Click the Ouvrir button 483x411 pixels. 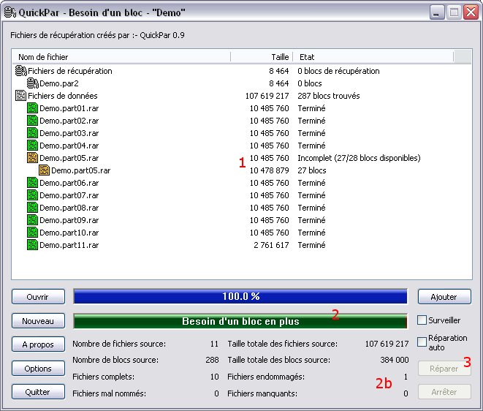click(38, 297)
